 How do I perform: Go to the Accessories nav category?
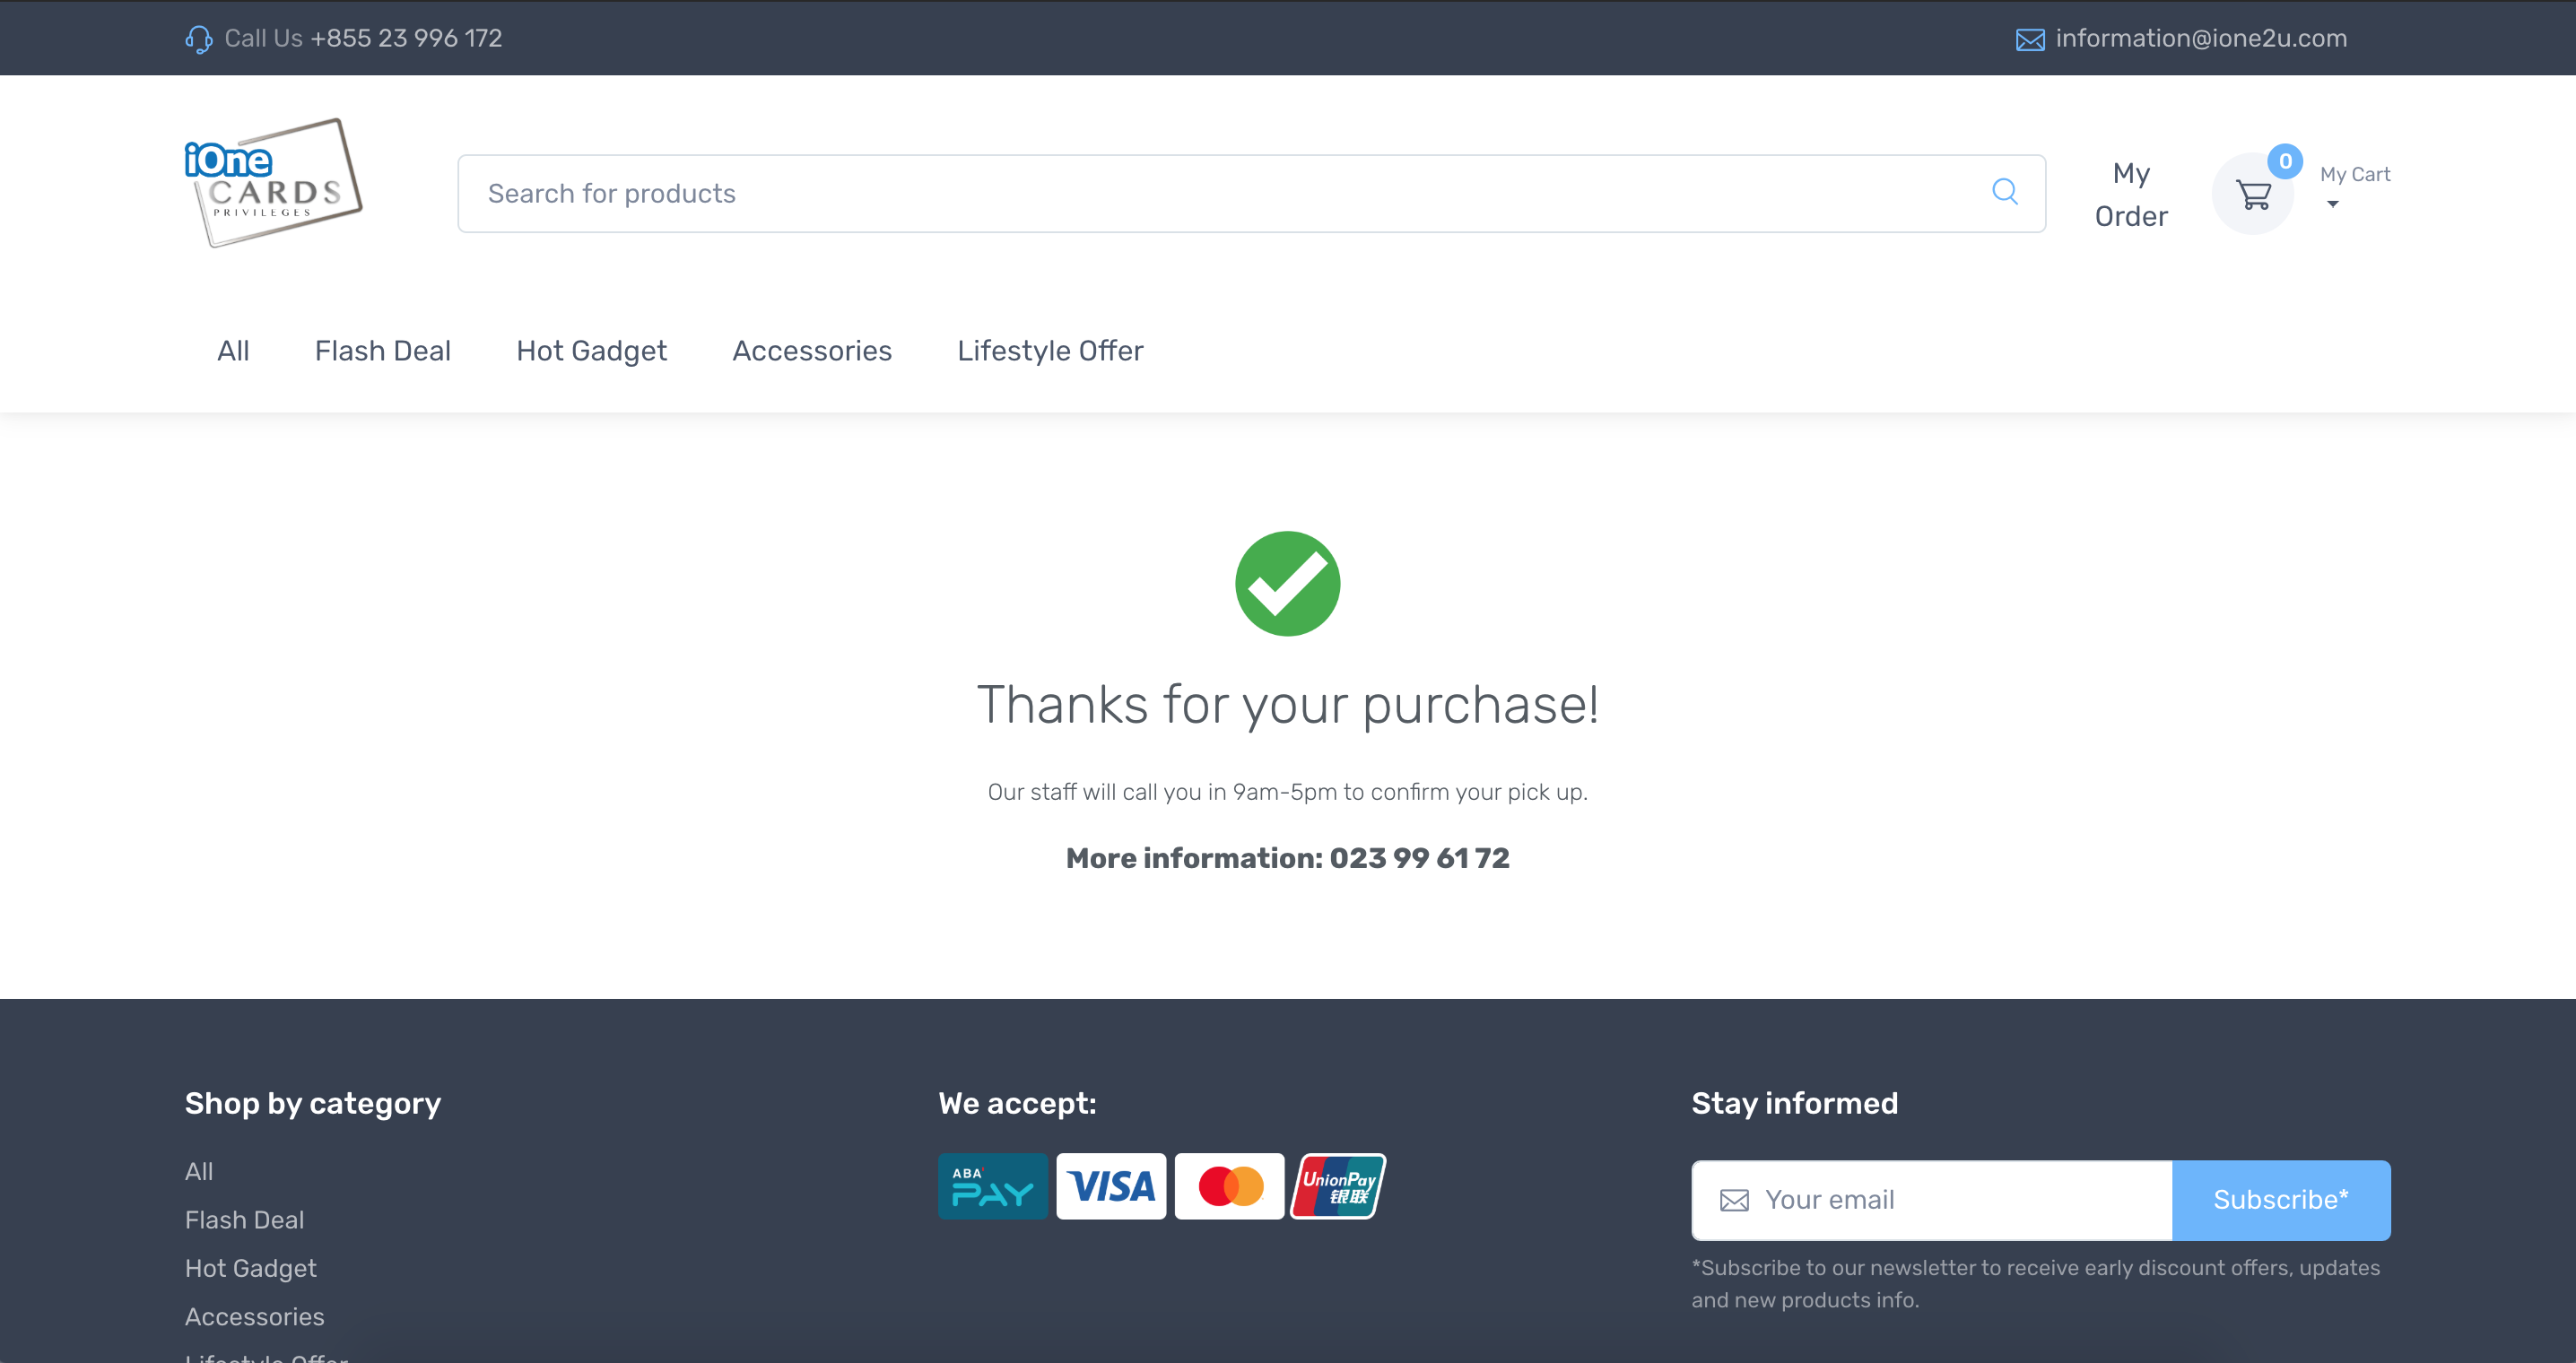[x=811, y=351]
